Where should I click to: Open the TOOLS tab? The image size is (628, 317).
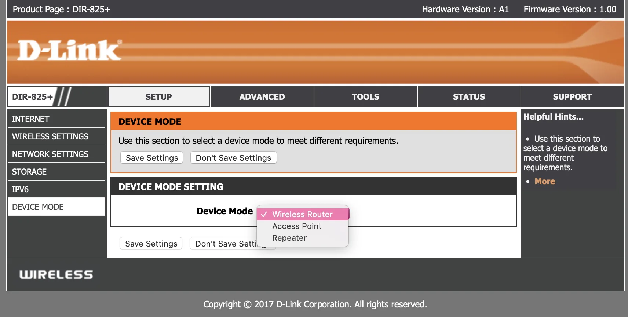tap(366, 97)
